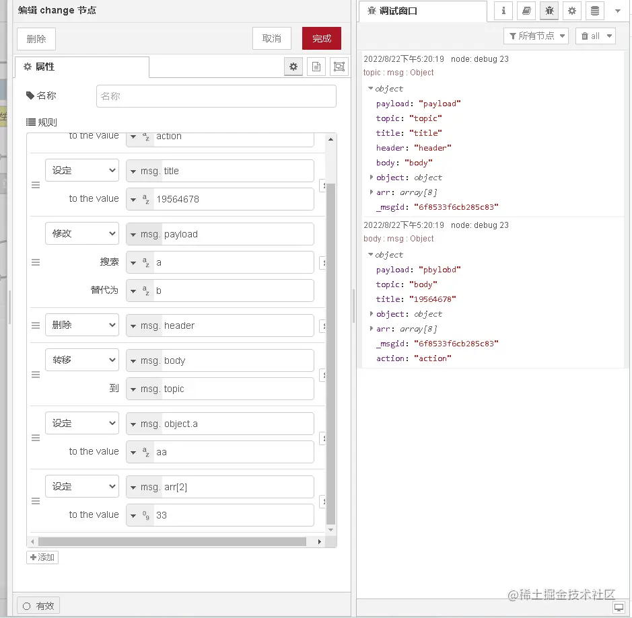Open the sidebar tab list dropdown arrow
The width and height of the screenshot is (632, 618).
[x=617, y=11]
